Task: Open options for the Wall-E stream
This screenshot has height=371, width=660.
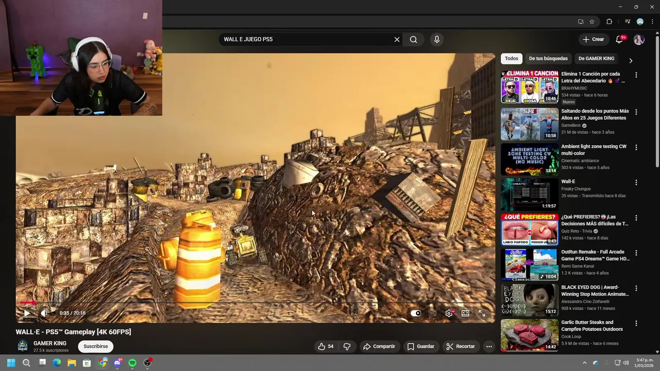Action: click(x=636, y=182)
